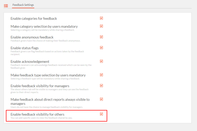Uncheck direct reports always visible to managers checkbox
Viewport: 197px width, 131px height.
click(x=101, y=99)
